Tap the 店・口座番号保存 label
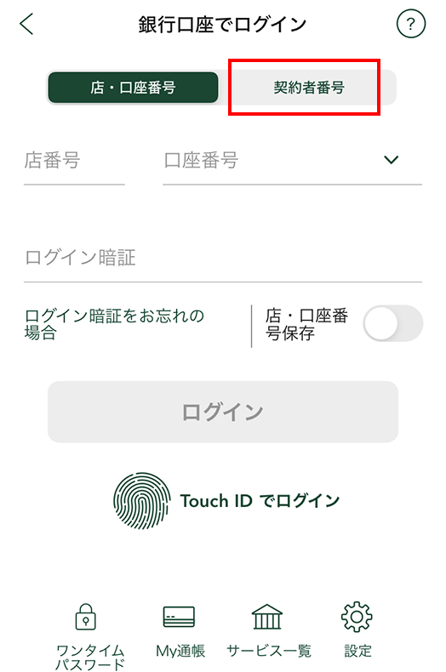The height and width of the screenshot is (672, 446). 306,324
